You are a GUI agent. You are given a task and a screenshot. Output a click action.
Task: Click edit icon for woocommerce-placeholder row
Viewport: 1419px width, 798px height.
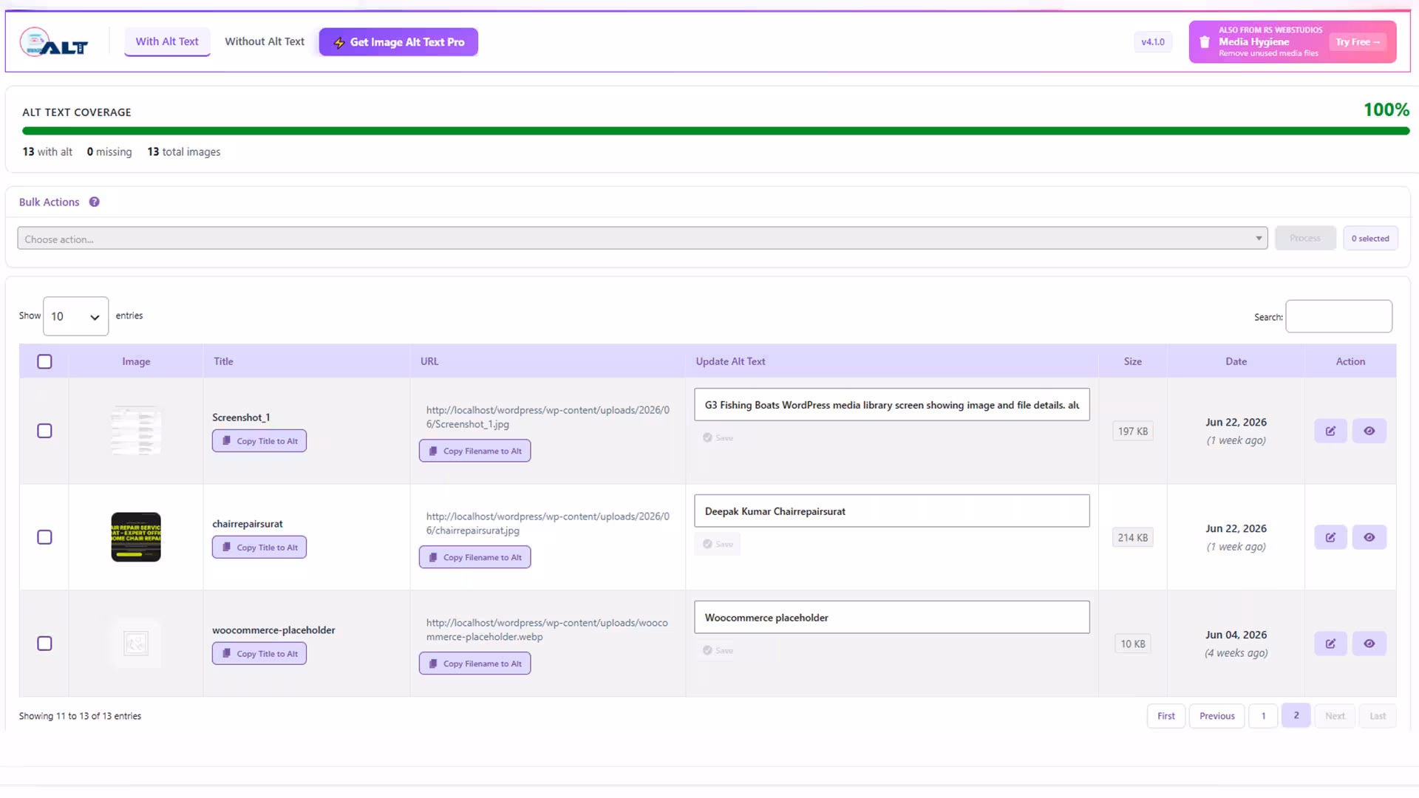click(x=1330, y=644)
